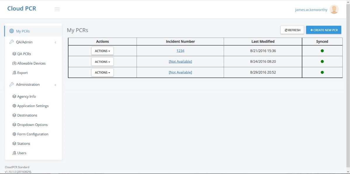The height and width of the screenshot is (174, 350).
Task: Click the user icon beside Users
Action: pos(14,153)
